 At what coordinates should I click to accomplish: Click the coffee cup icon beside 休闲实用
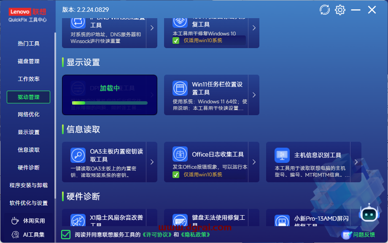pos(15,221)
